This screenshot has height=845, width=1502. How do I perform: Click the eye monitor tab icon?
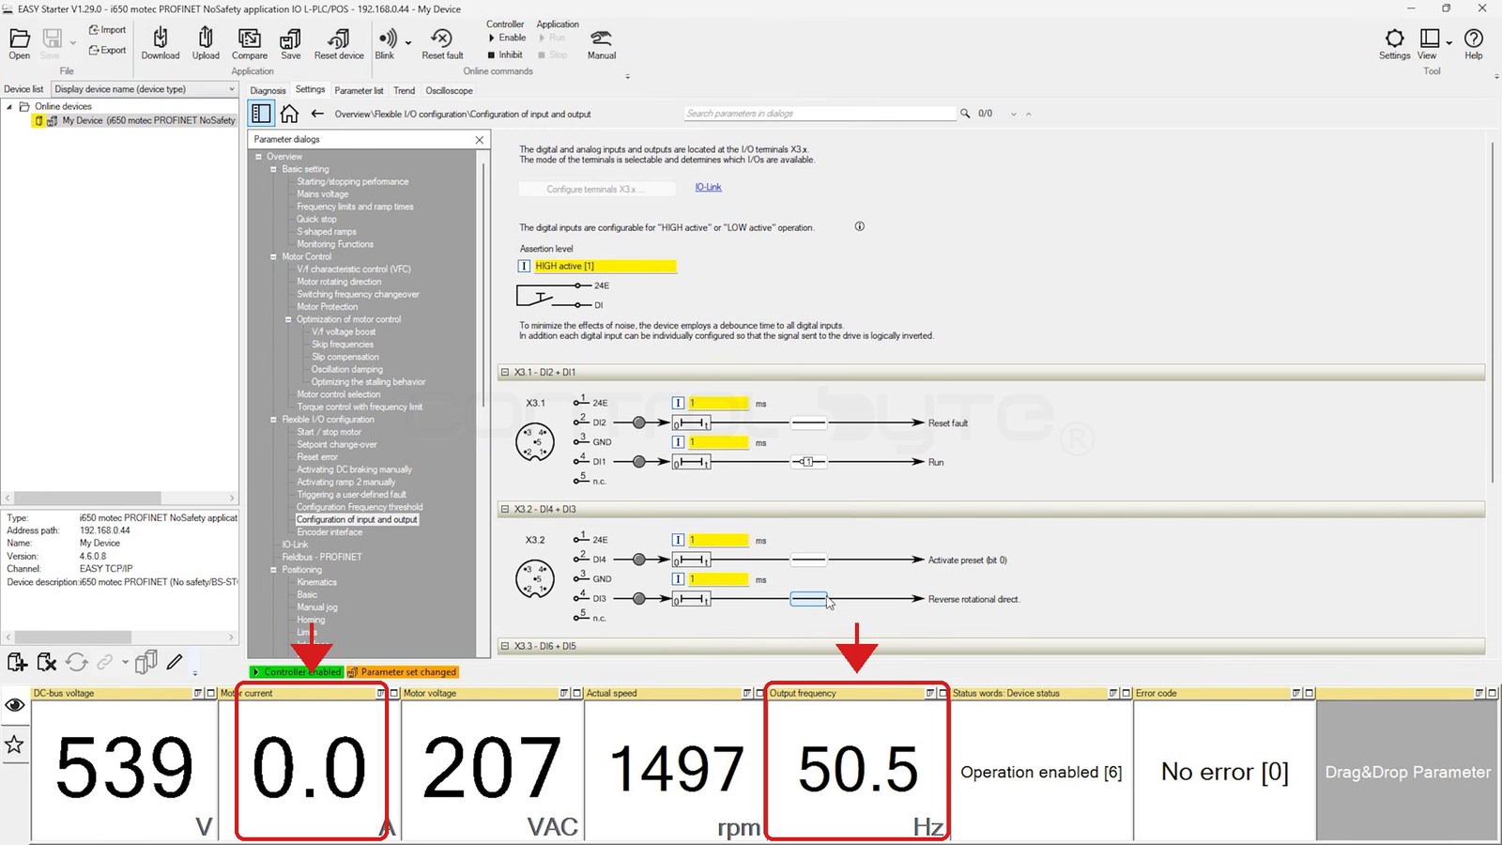click(14, 705)
